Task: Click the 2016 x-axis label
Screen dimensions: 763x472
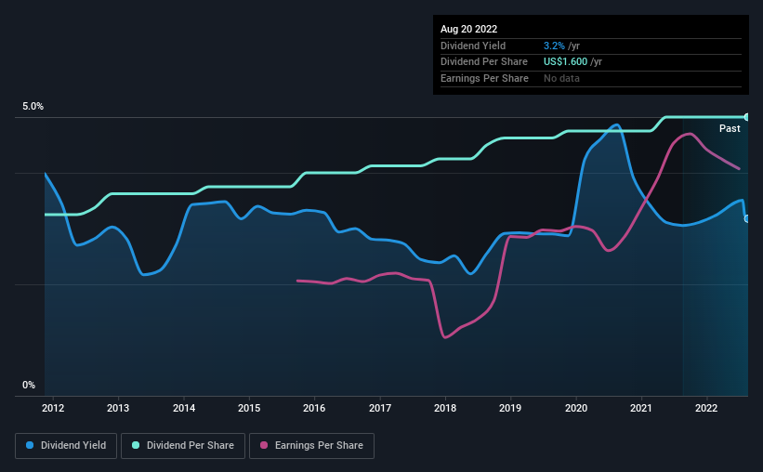Action: 314,408
